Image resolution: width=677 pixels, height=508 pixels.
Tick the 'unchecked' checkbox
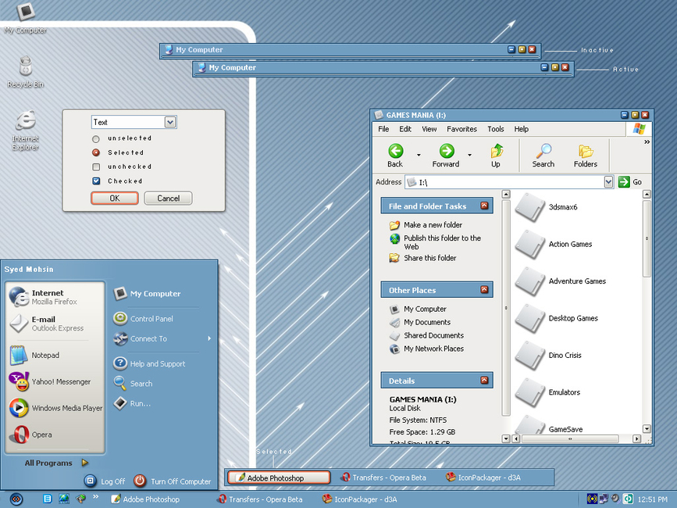click(96, 166)
